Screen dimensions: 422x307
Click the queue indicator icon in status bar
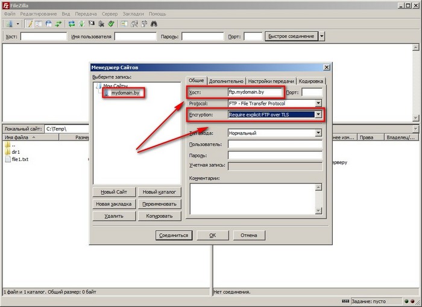(x=345, y=301)
